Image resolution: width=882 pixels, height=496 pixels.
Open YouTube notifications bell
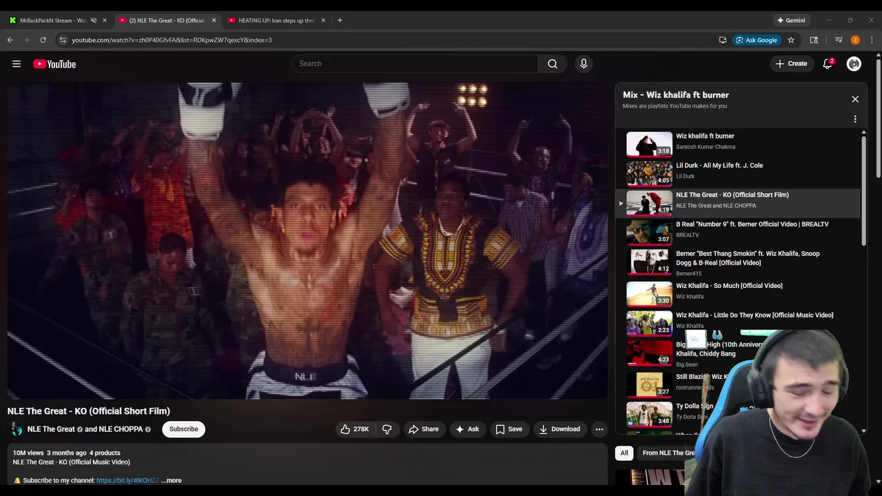coord(828,64)
